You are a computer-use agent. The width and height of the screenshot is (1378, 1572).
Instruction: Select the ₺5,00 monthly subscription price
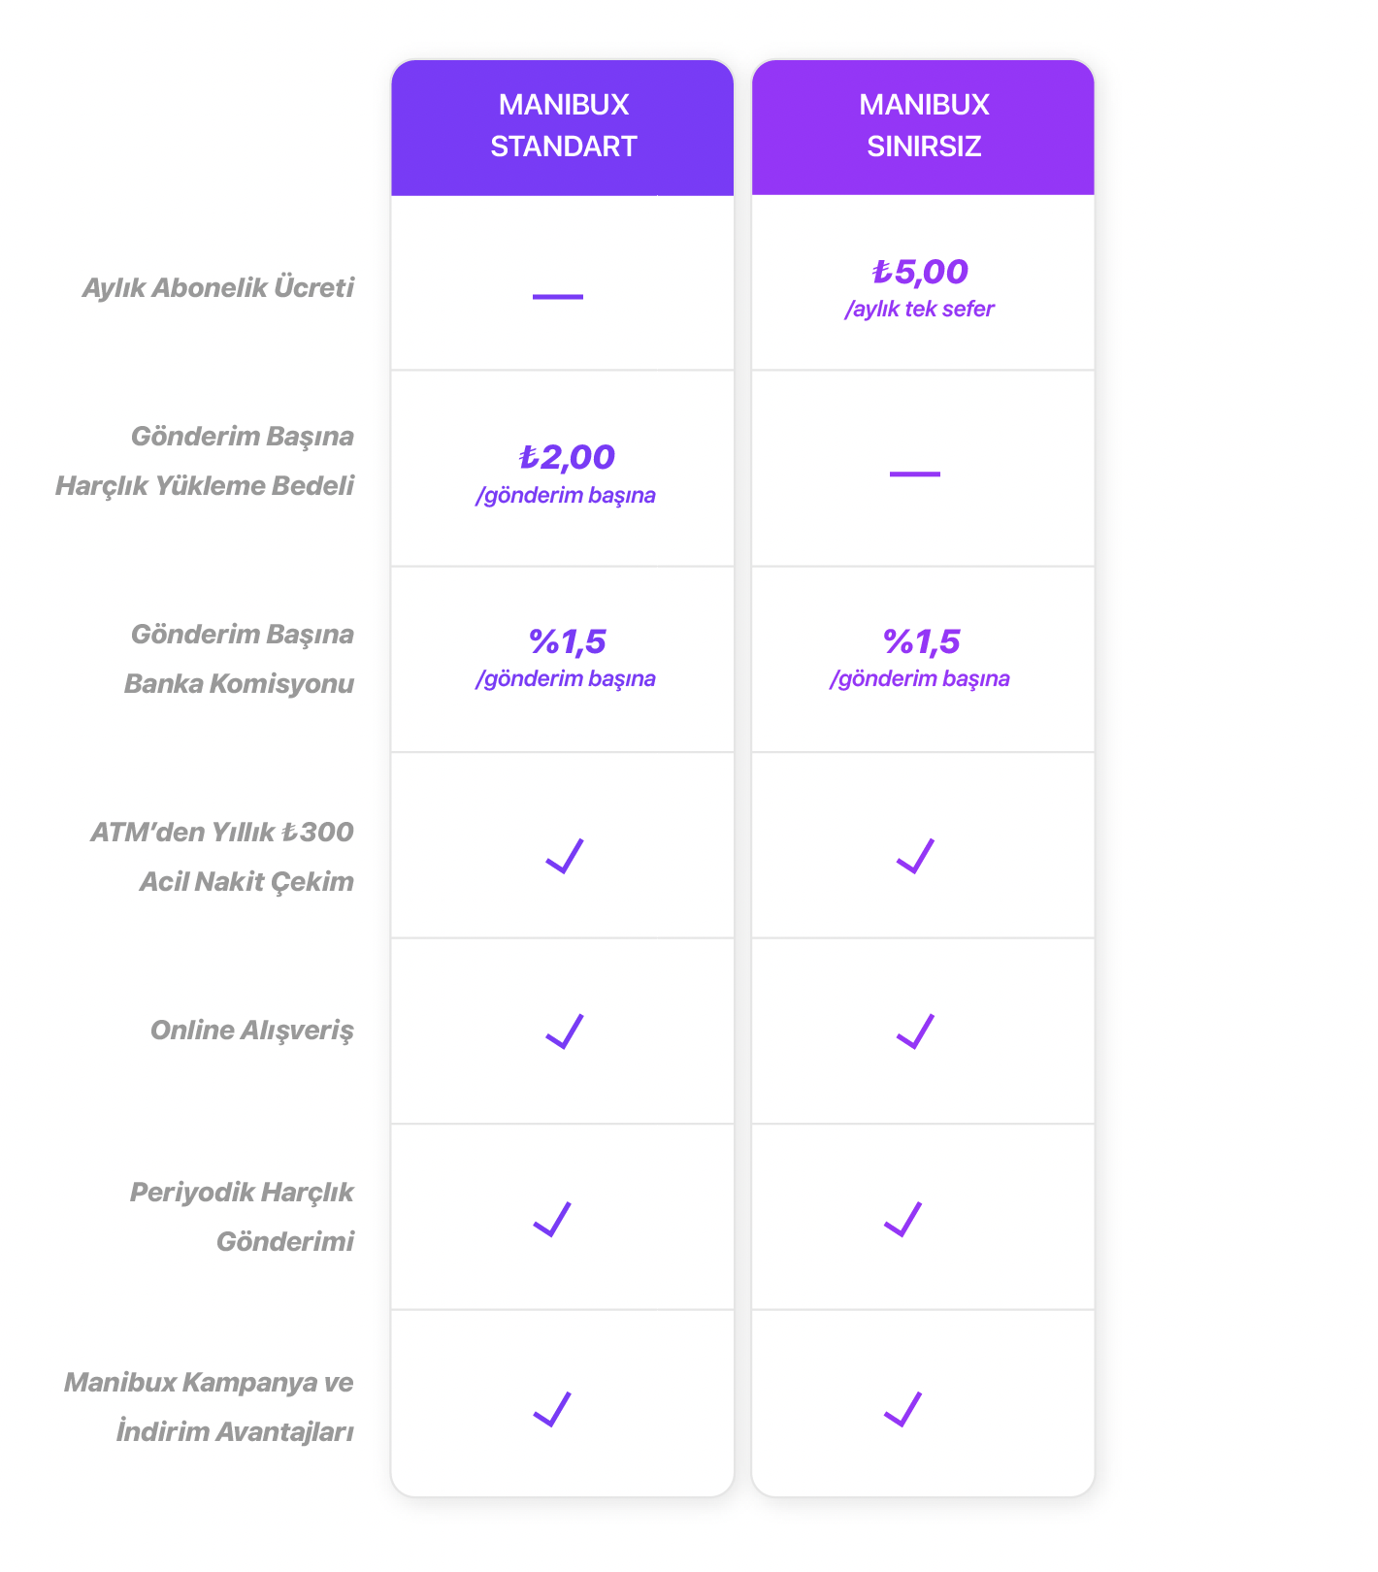click(920, 272)
